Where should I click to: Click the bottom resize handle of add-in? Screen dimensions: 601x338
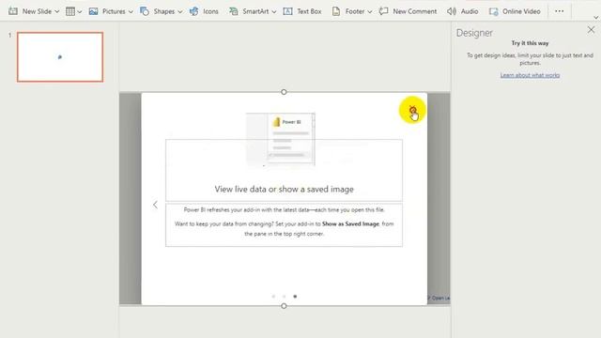coord(284,306)
